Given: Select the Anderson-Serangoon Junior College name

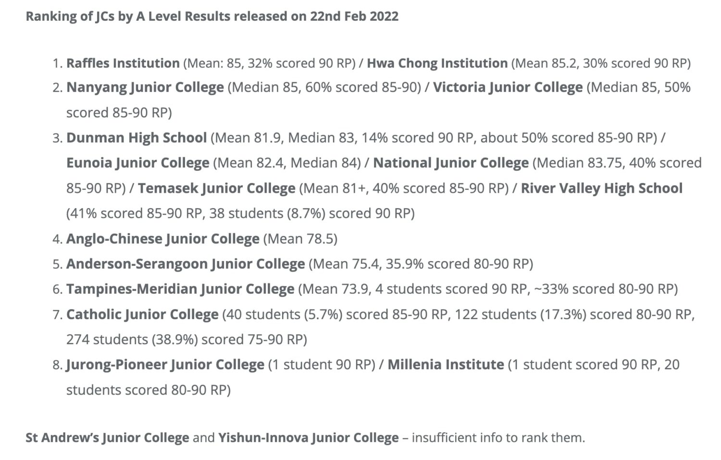Looking at the screenshot, I should coord(185,264).
